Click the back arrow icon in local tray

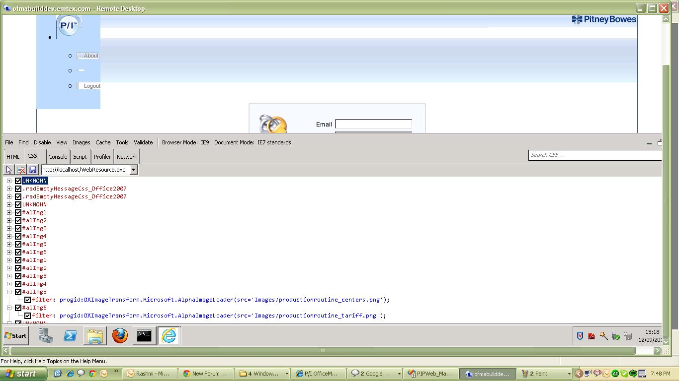pyautogui.click(x=579, y=374)
